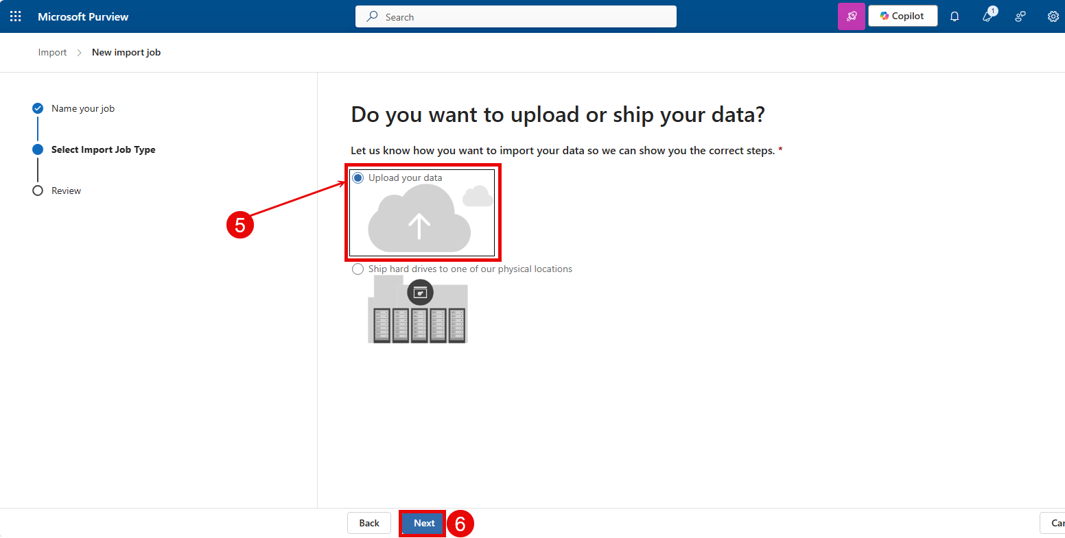Open the megaphone announcements icon
The height and width of the screenshot is (538, 1065).
point(987,16)
